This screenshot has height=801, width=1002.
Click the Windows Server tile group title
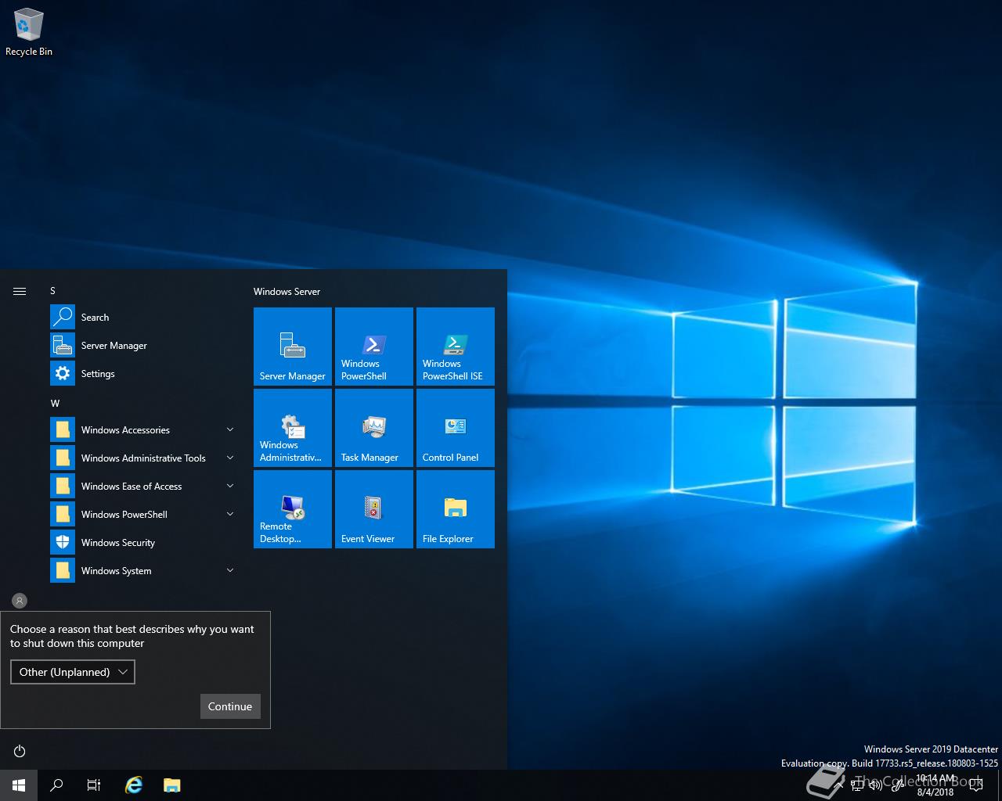pos(287,291)
